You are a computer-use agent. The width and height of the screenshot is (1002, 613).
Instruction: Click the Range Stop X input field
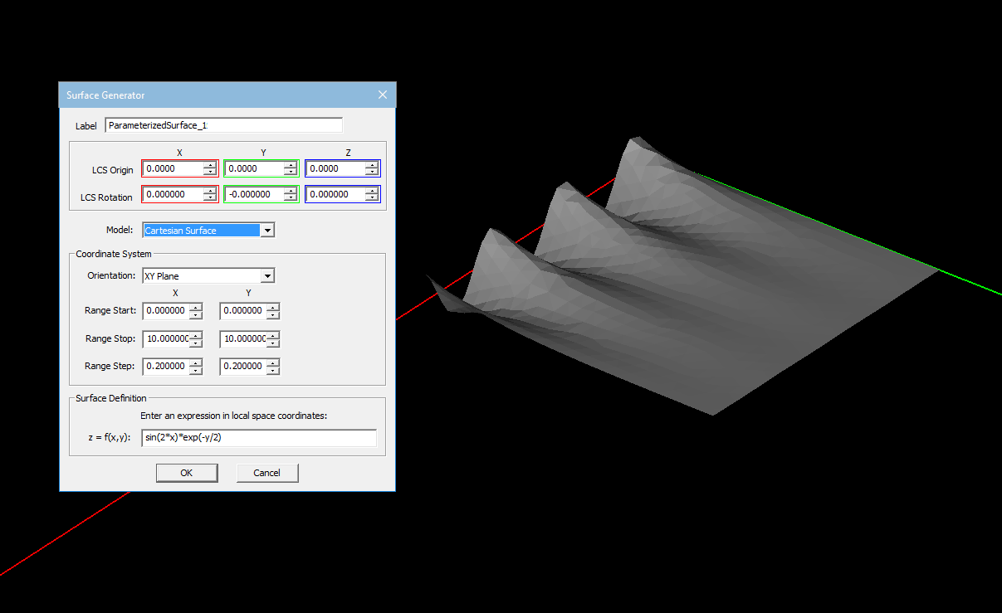[166, 339]
